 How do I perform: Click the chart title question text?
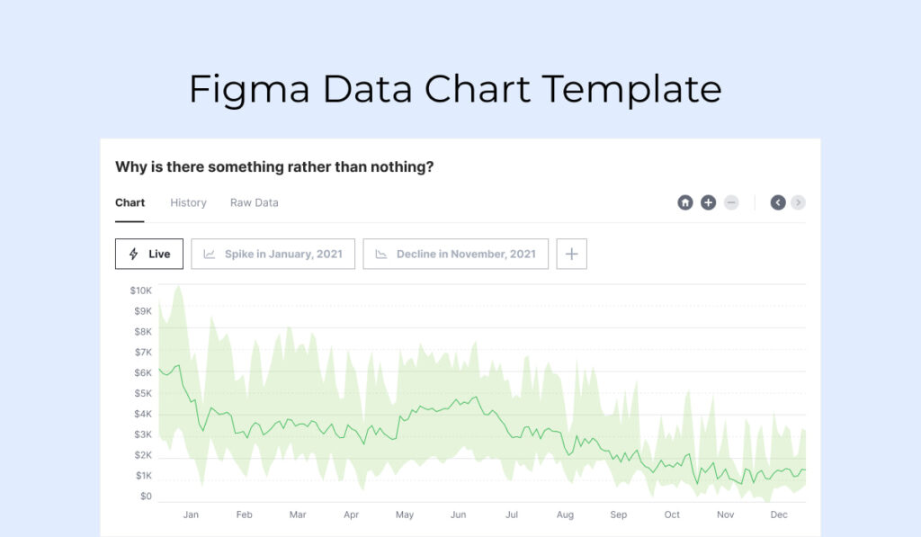click(273, 166)
